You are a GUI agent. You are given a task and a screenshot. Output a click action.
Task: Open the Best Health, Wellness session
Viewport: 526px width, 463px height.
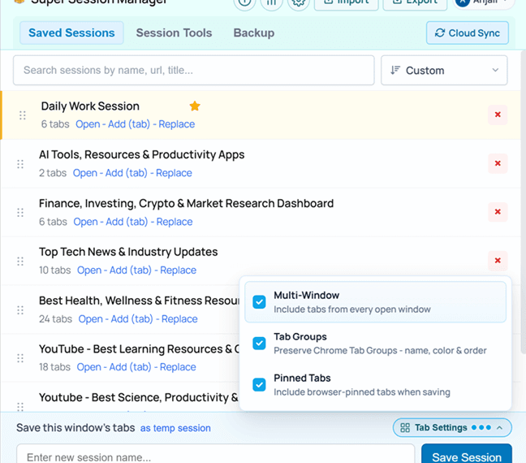[x=91, y=318]
